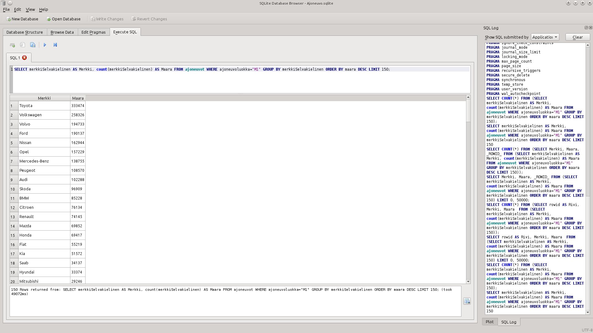Open the Edit menu
593x333 pixels.
click(18, 10)
